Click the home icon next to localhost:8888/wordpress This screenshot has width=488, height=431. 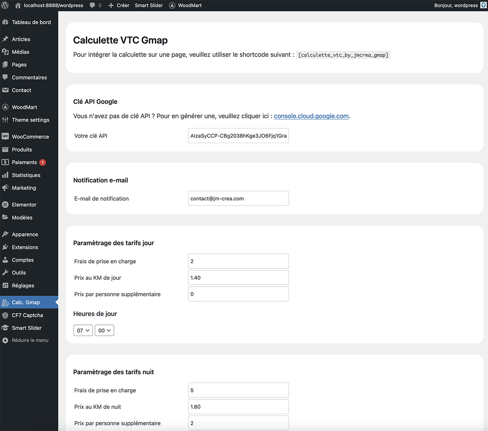(18, 5)
